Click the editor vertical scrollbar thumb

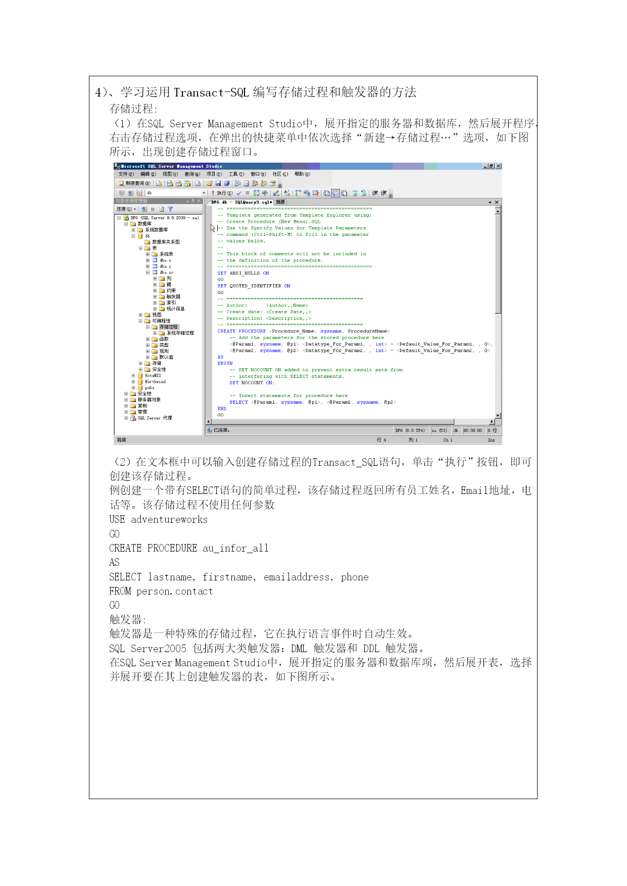tap(498, 265)
